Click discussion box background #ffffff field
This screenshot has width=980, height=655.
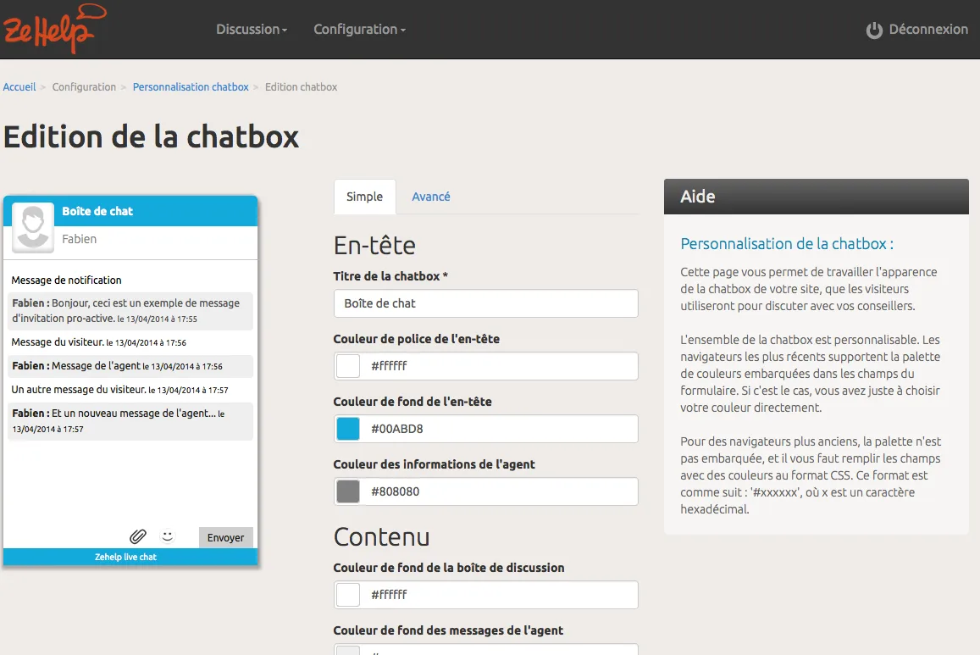click(x=485, y=595)
